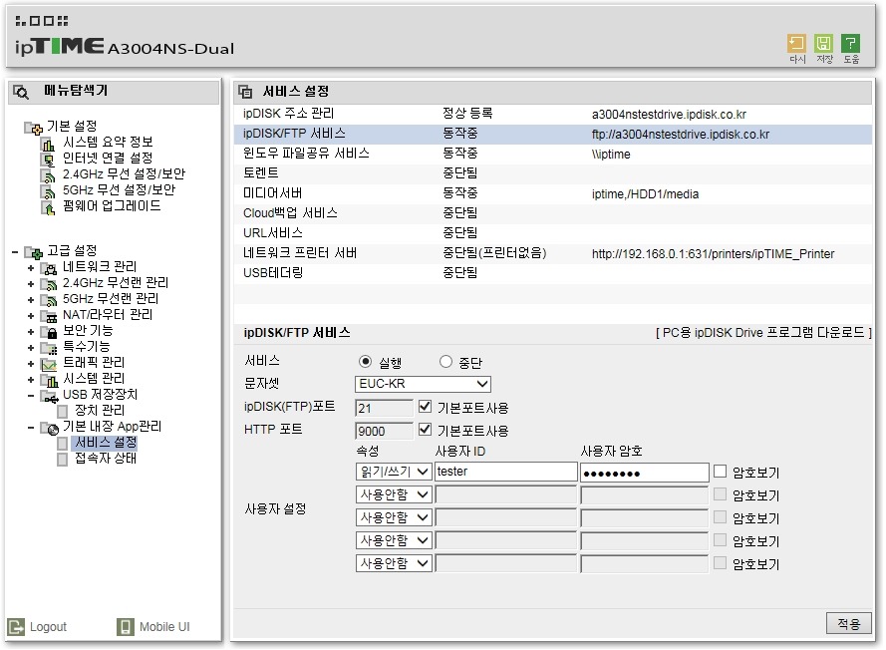Click the 메뉴탐색기 magnifier icon
886x650 pixels.
tap(21, 92)
